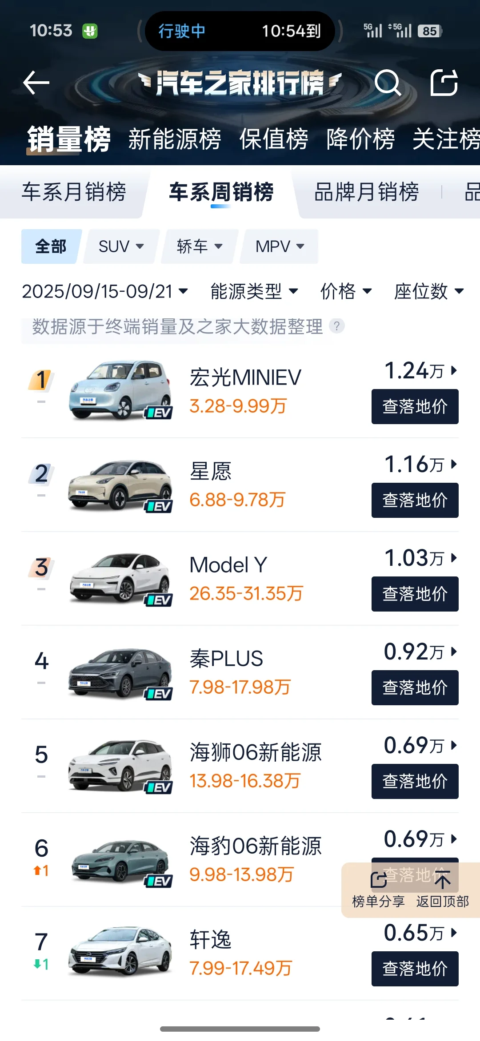Image resolution: width=480 pixels, height=1041 pixels.
Task: Tap the 5G signal indicator in status bar
Action: [372, 30]
